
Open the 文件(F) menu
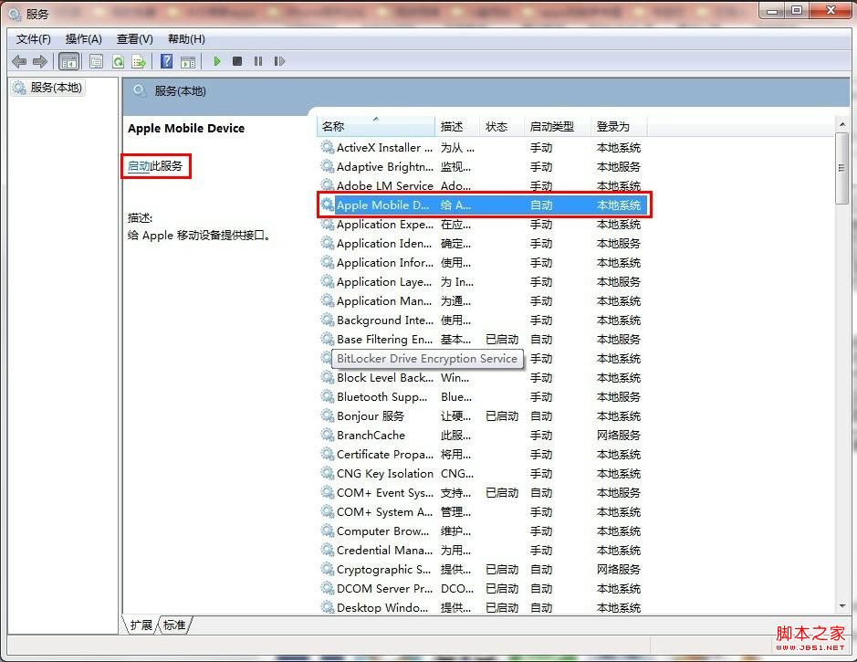[x=34, y=39]
